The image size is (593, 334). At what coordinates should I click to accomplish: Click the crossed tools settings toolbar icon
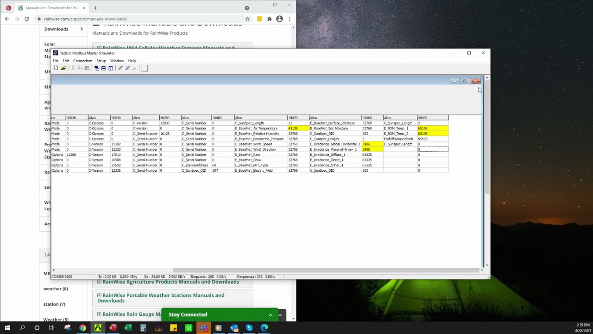point(134,68)
